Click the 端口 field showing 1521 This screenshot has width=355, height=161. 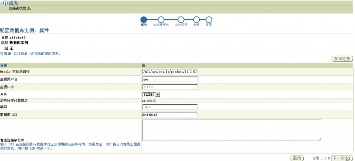tap(170, 107)
